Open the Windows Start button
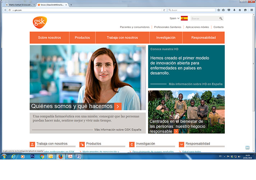The image size is (256, 180). click(x=4, y=157)
